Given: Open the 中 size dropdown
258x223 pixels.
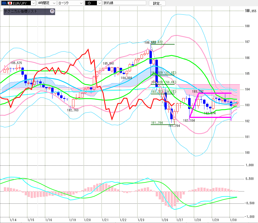Looking at the screenshot, I should 99,3.
